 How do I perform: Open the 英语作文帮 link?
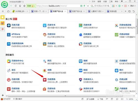coord(88,89)
